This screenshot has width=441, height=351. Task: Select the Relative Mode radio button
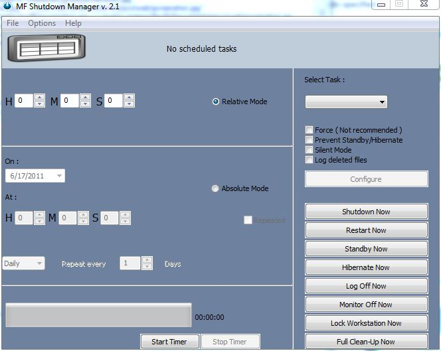[x=216, y=102]
